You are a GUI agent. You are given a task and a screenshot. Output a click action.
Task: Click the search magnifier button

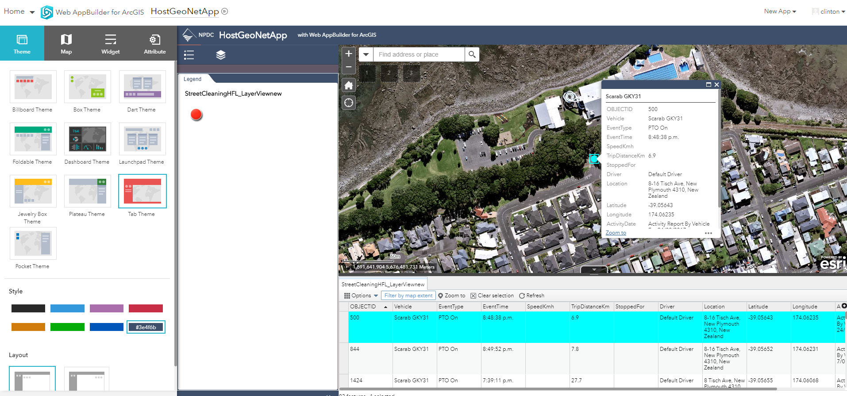coord(472,54)
